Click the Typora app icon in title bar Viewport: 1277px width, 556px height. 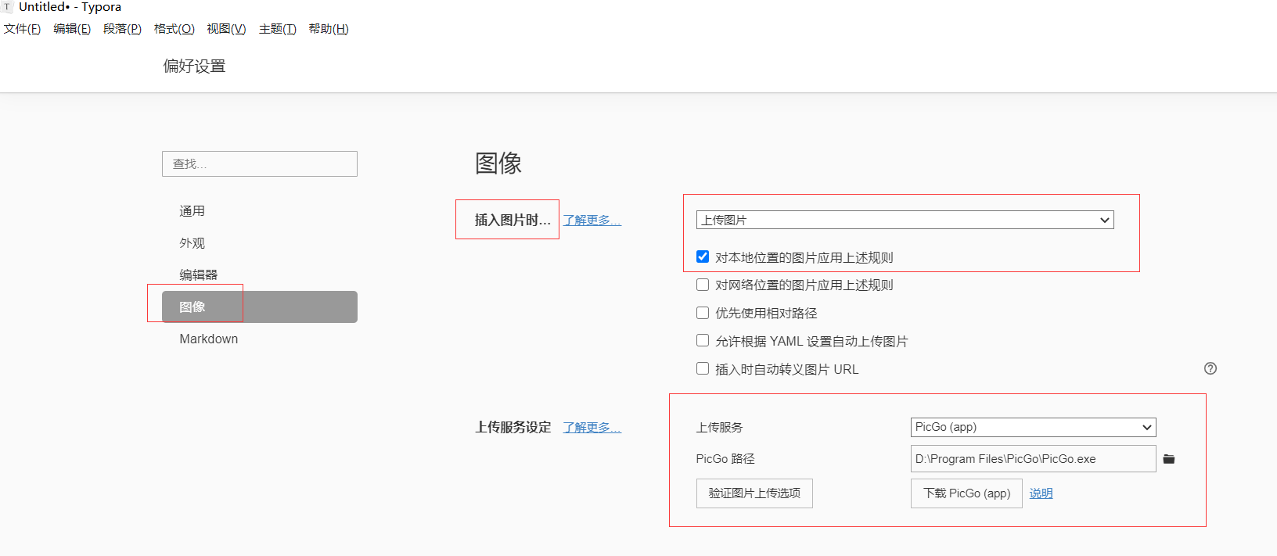7,7
